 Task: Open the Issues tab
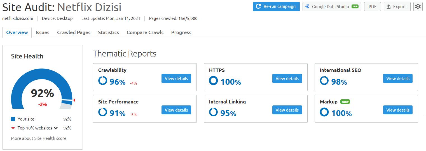[x=43, y=32]
